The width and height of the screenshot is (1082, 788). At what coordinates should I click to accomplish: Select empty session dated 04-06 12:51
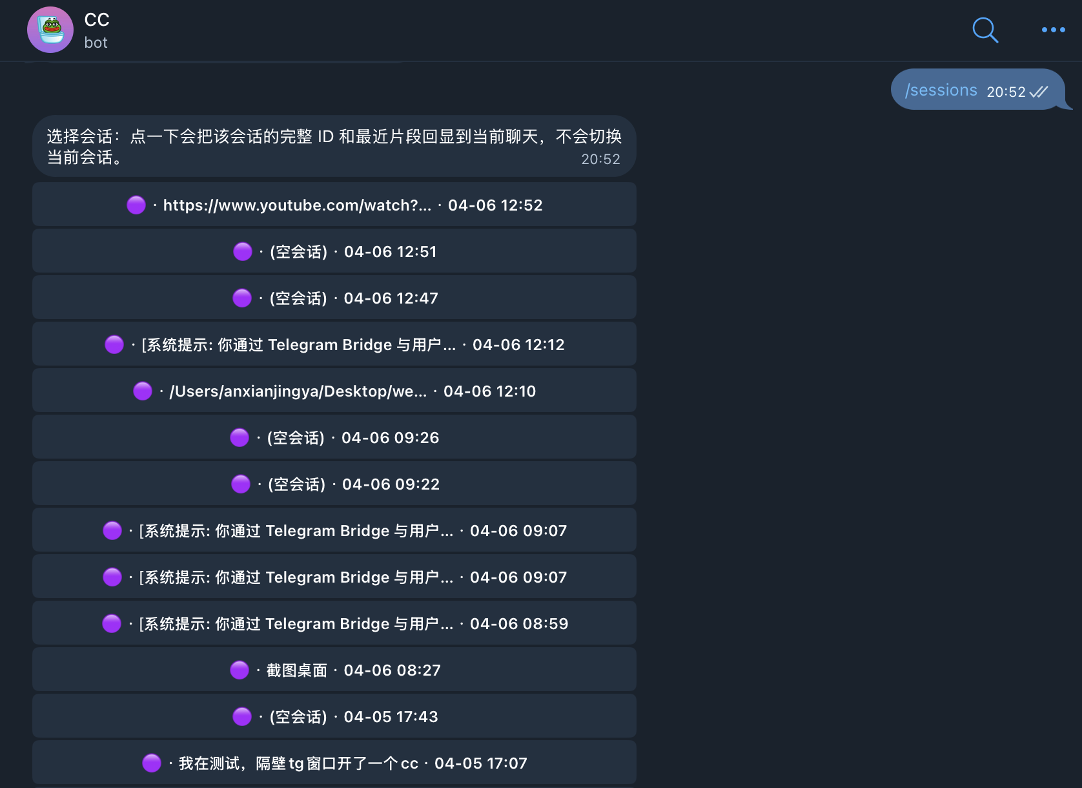[334, 251]
